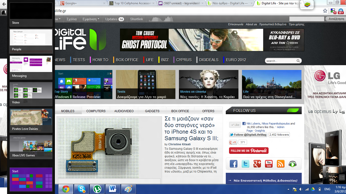Expand the Εμφάνιση dropdown menu

tap(91, 19)
